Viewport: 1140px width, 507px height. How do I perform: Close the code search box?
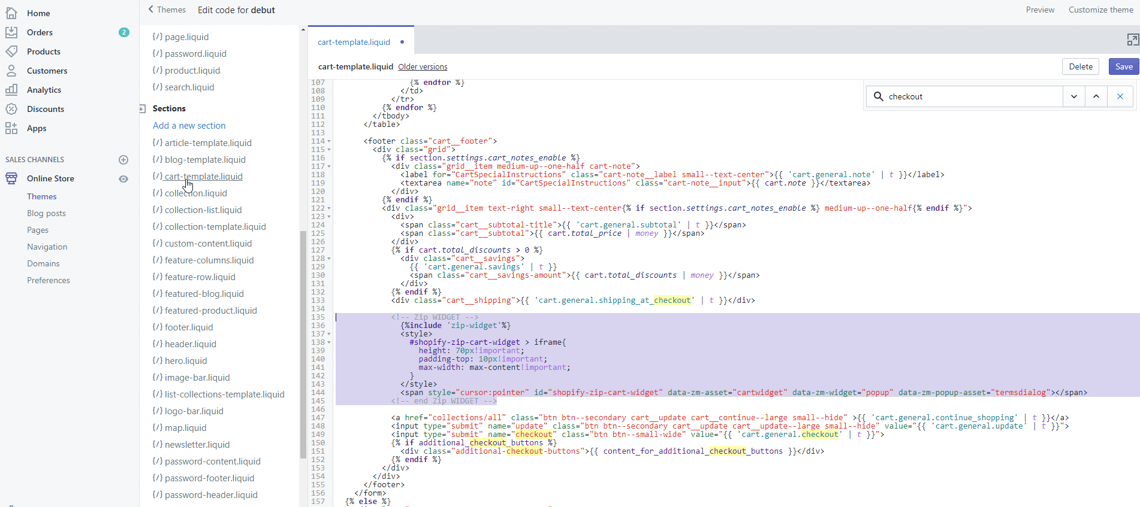[x=1120, y=96]
